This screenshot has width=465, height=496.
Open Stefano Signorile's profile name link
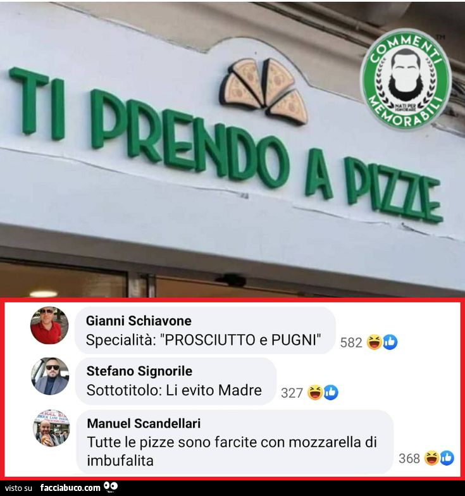pyautogui.click(x=139, y=371)
